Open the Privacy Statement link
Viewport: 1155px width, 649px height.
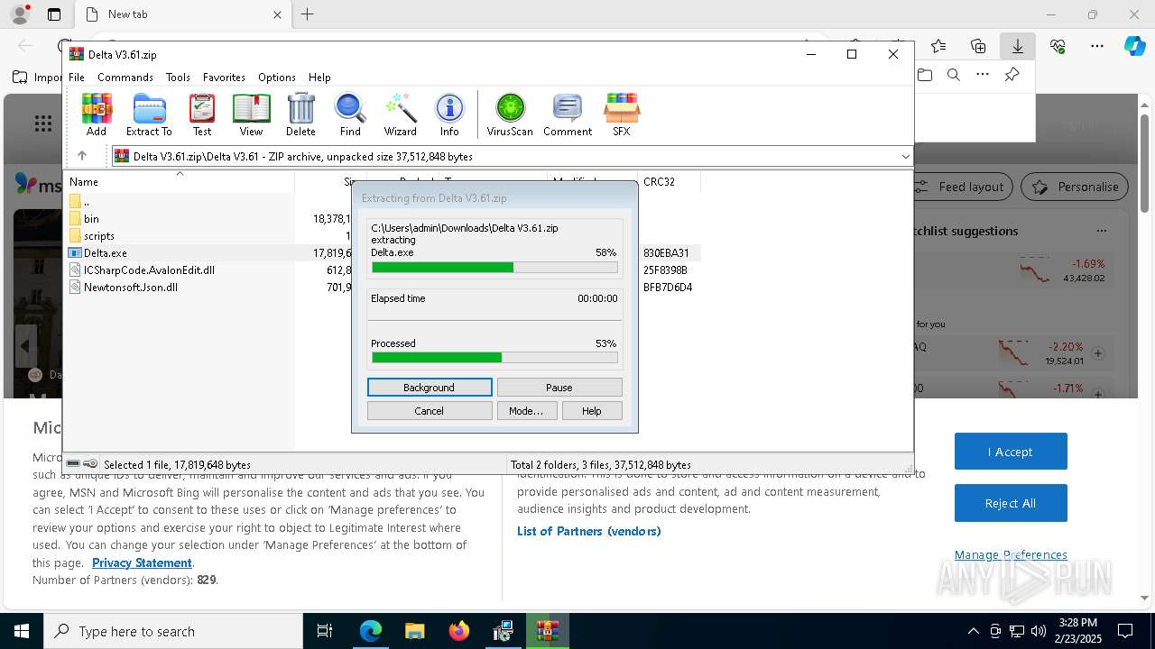[142, 562]
